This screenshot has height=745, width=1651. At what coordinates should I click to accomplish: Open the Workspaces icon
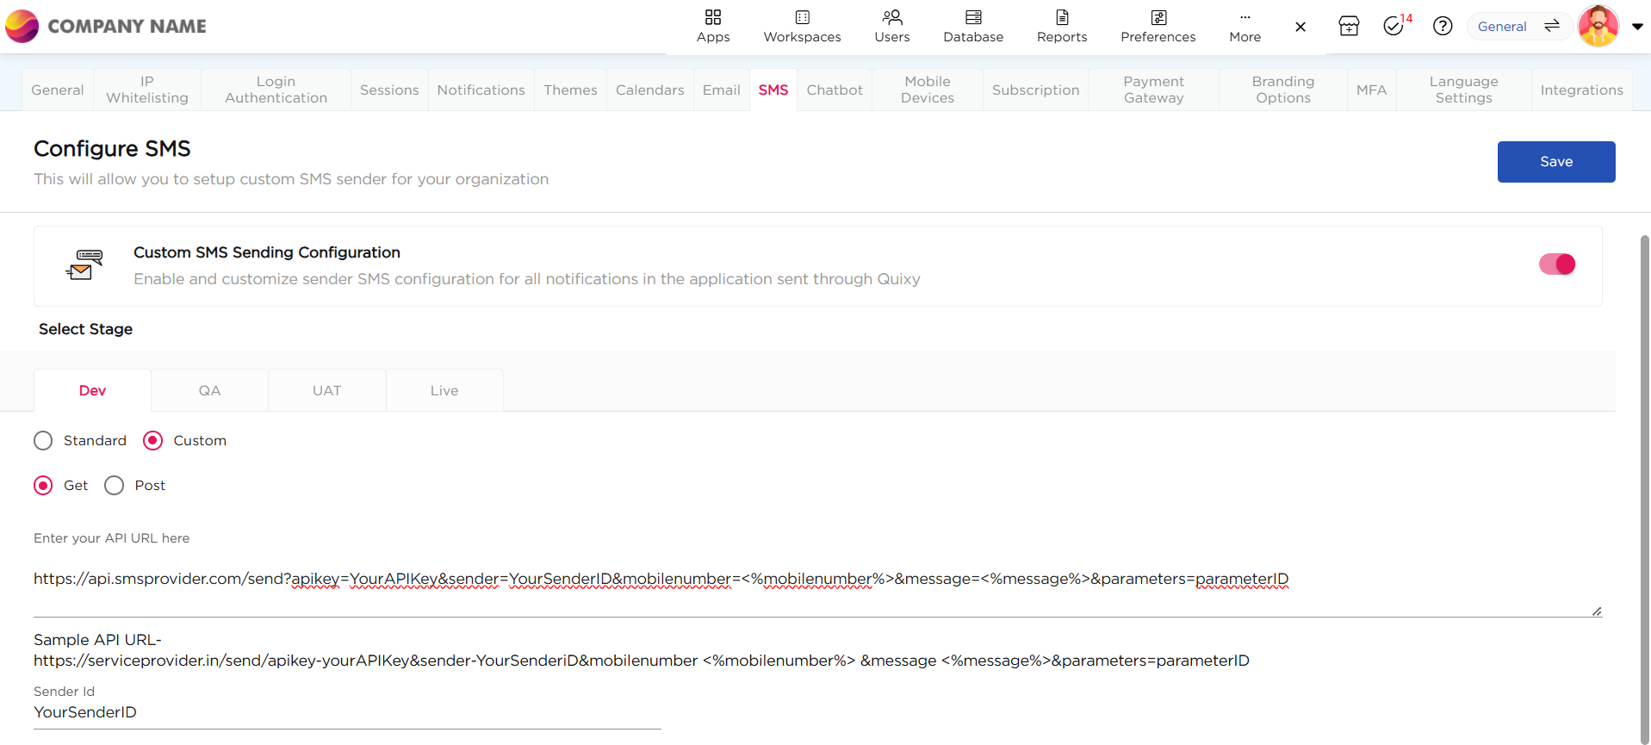802,18
